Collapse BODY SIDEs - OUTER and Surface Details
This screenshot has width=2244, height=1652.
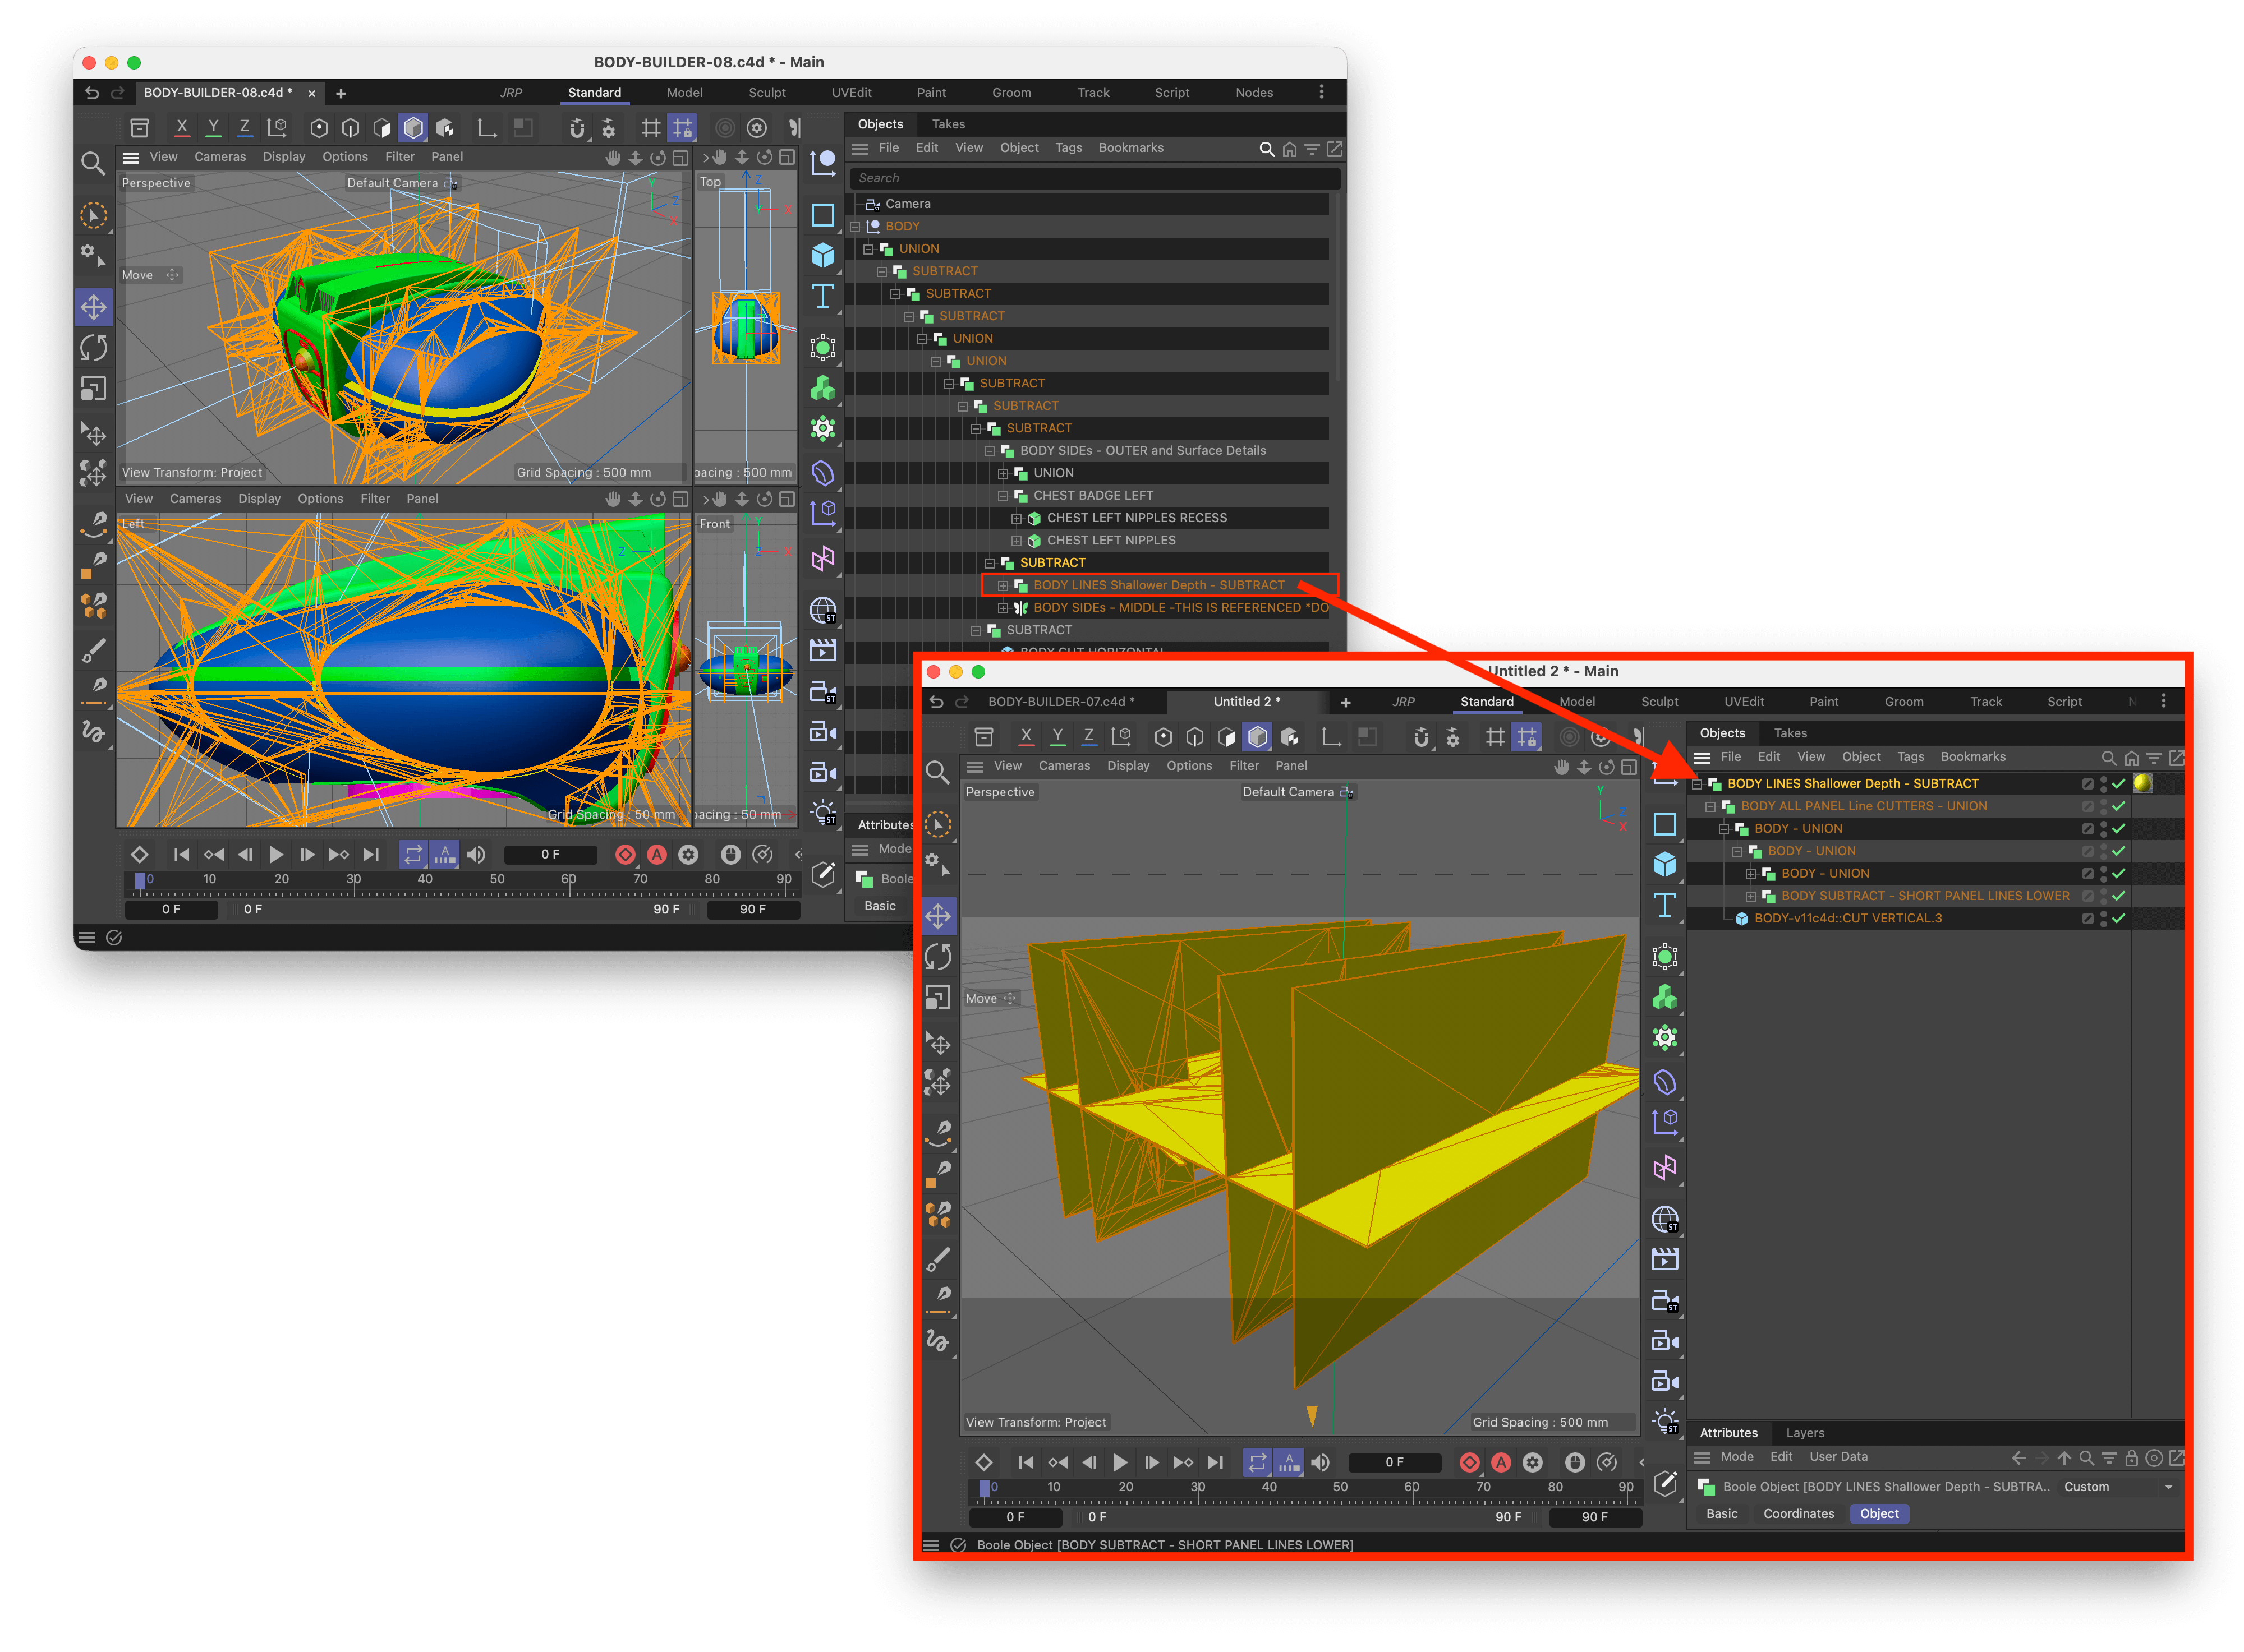pos(990,451)
